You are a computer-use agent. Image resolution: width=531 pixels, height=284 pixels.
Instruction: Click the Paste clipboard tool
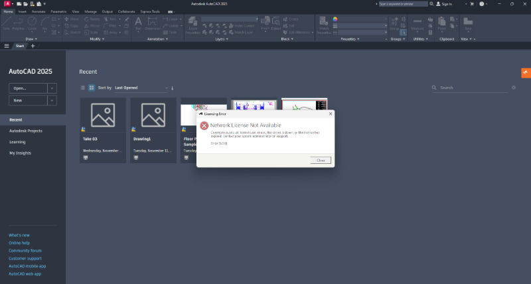441,24
